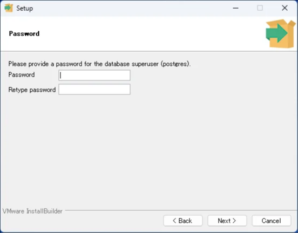Close the Setup window
The image size is (298, 233).
coord(285,8)
